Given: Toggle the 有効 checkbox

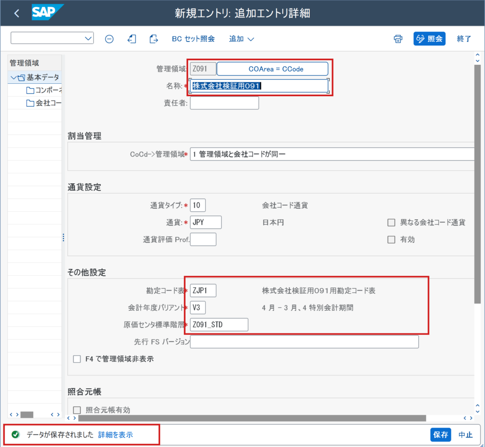Looking at the screenshot, I should 391,240.
